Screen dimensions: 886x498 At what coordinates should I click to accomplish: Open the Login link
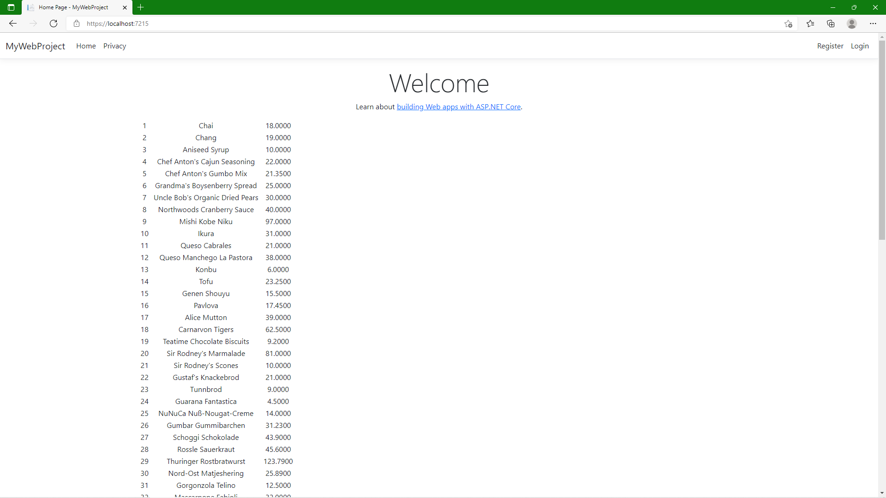[x=859, y=46]
